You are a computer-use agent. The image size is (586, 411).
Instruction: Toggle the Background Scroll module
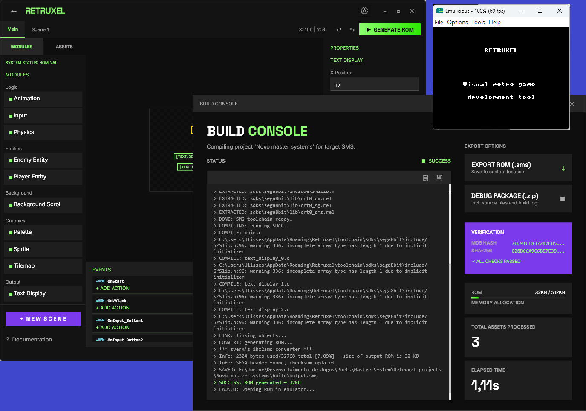(43, 204)
